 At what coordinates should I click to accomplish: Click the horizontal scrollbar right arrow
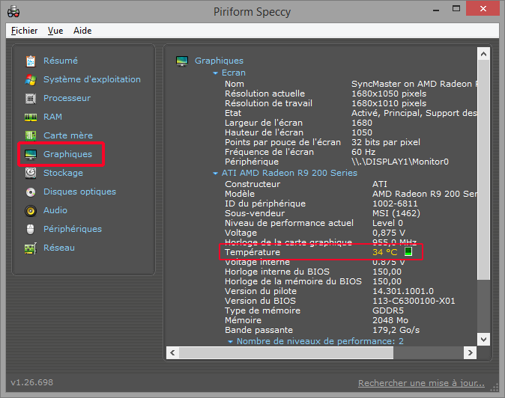471,352
